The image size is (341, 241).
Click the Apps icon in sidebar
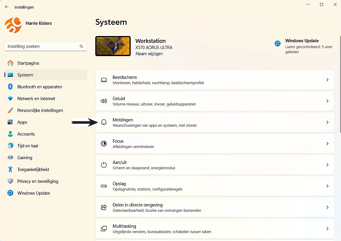point(10,122)
